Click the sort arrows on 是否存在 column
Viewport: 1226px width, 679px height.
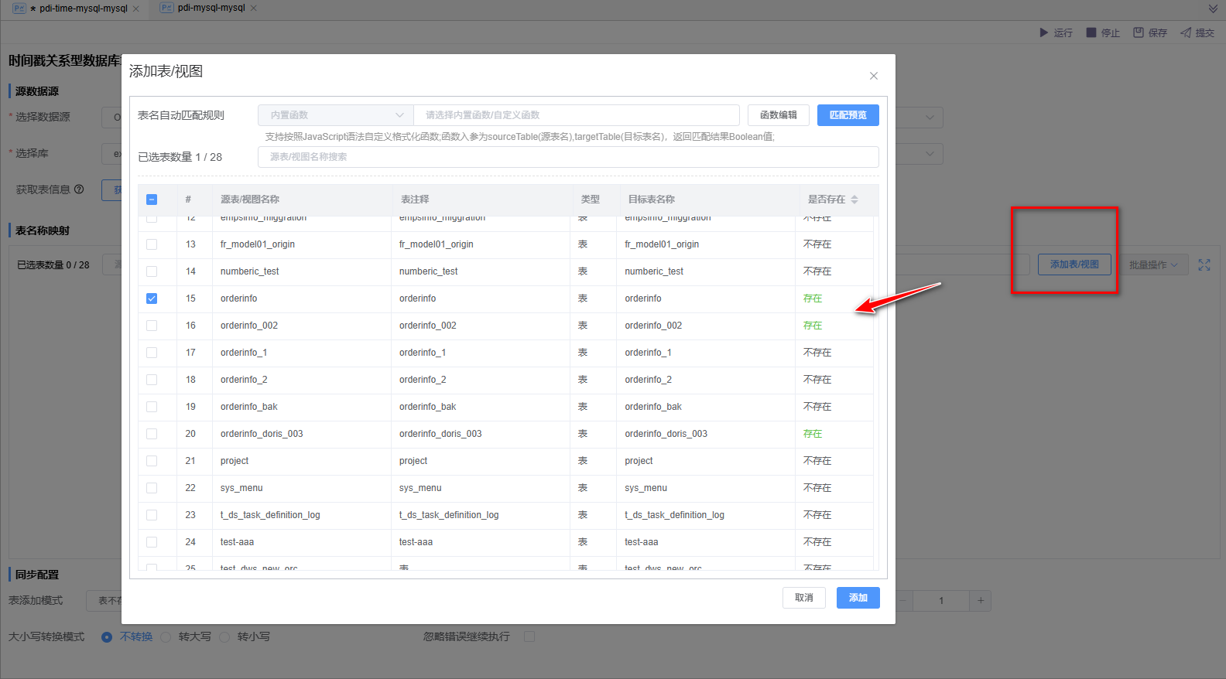coord(854,200)
